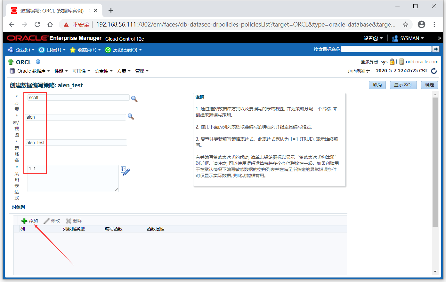Bookmark page with the star icon
Image resolution: width=446 pixels, height=282 pixels.
(405, 24)
